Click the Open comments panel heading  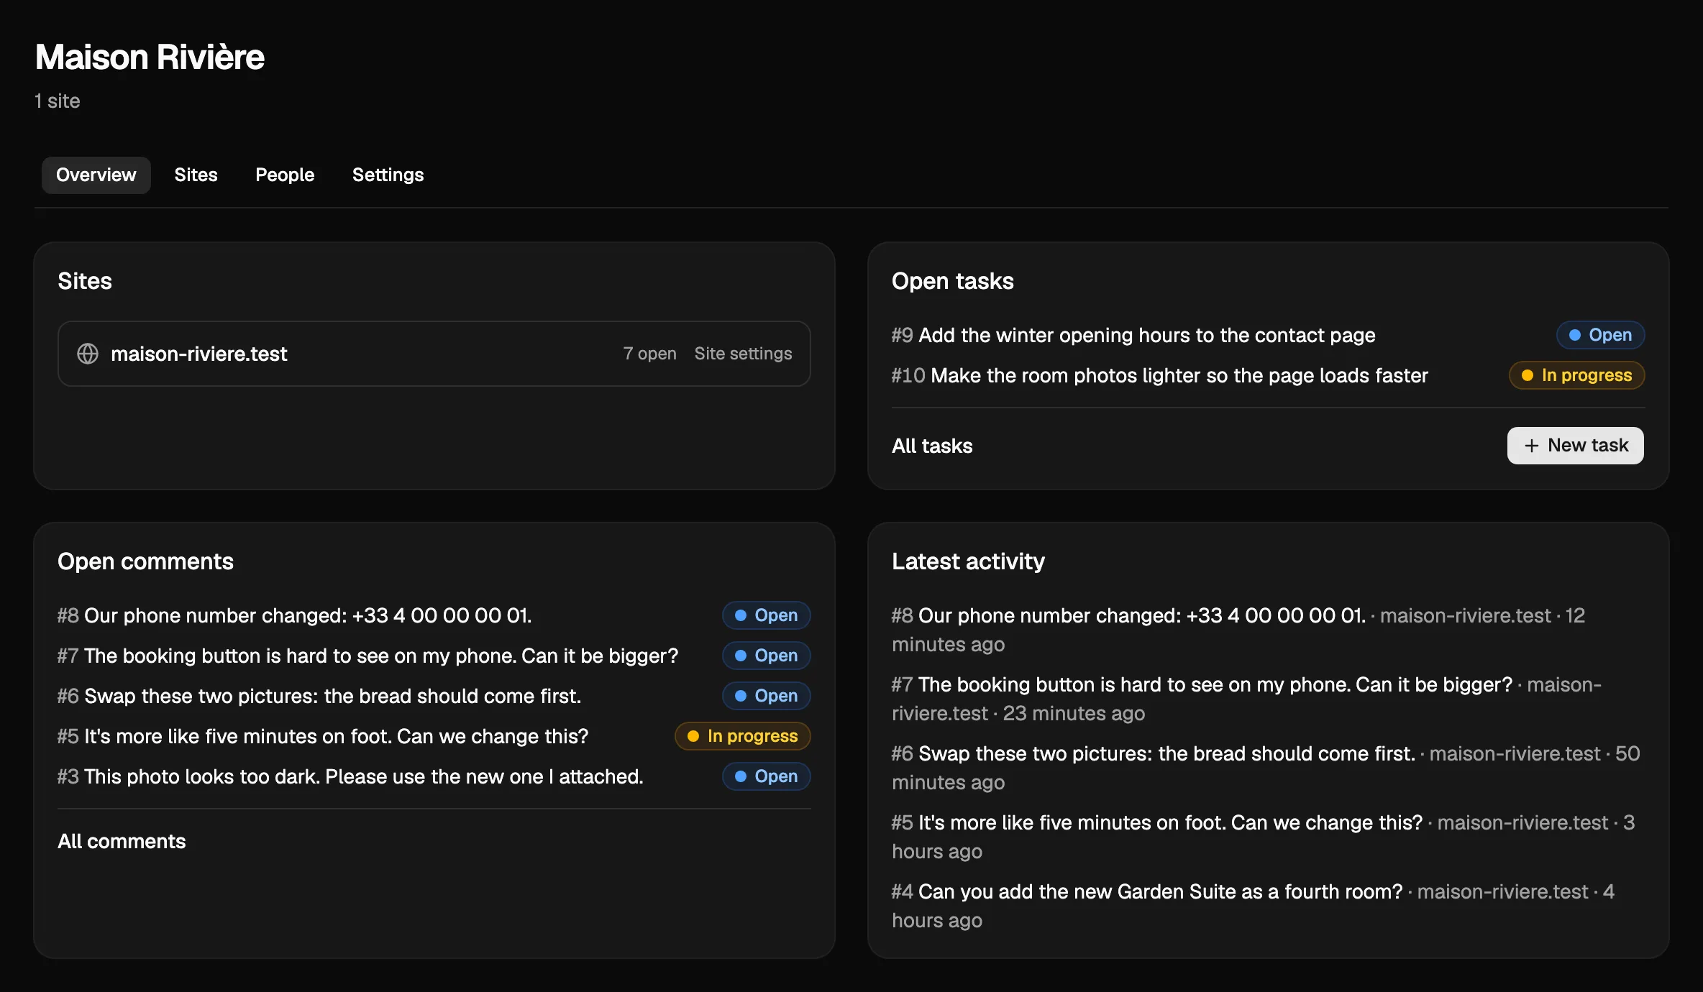[x=145, y=561]
